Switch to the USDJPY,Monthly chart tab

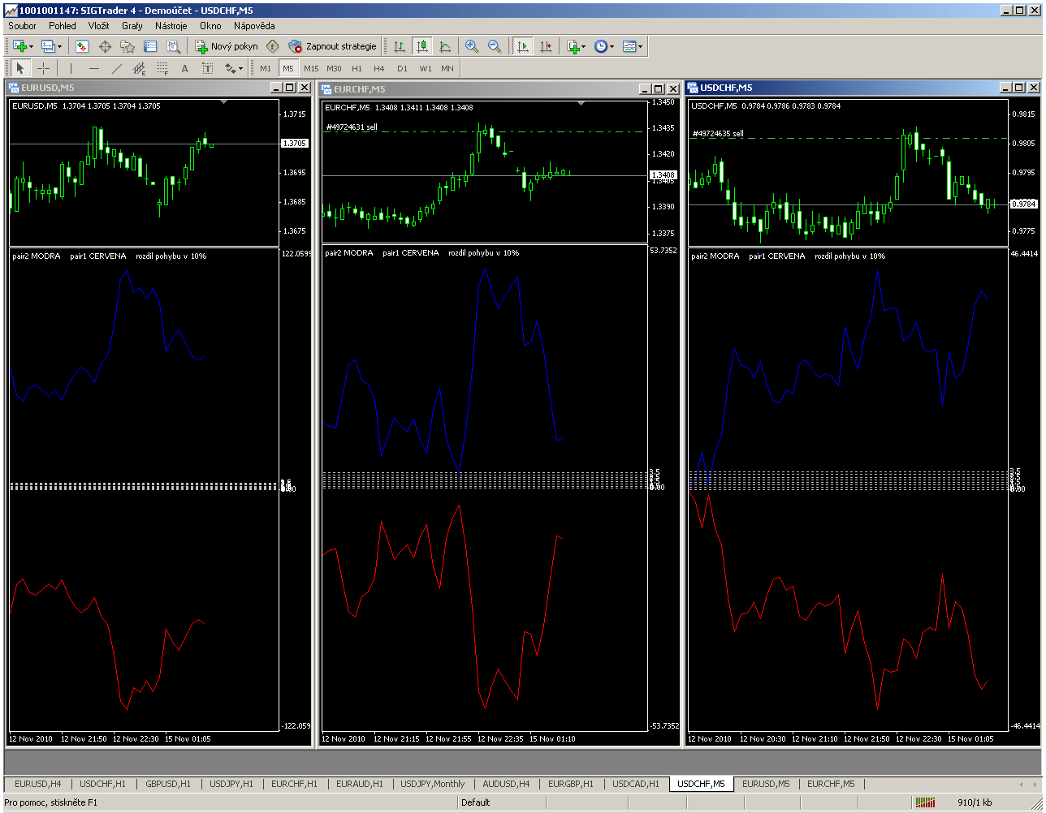[433, 784]
